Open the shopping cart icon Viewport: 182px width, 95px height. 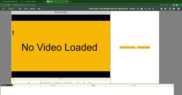click(x=161, y=9)
